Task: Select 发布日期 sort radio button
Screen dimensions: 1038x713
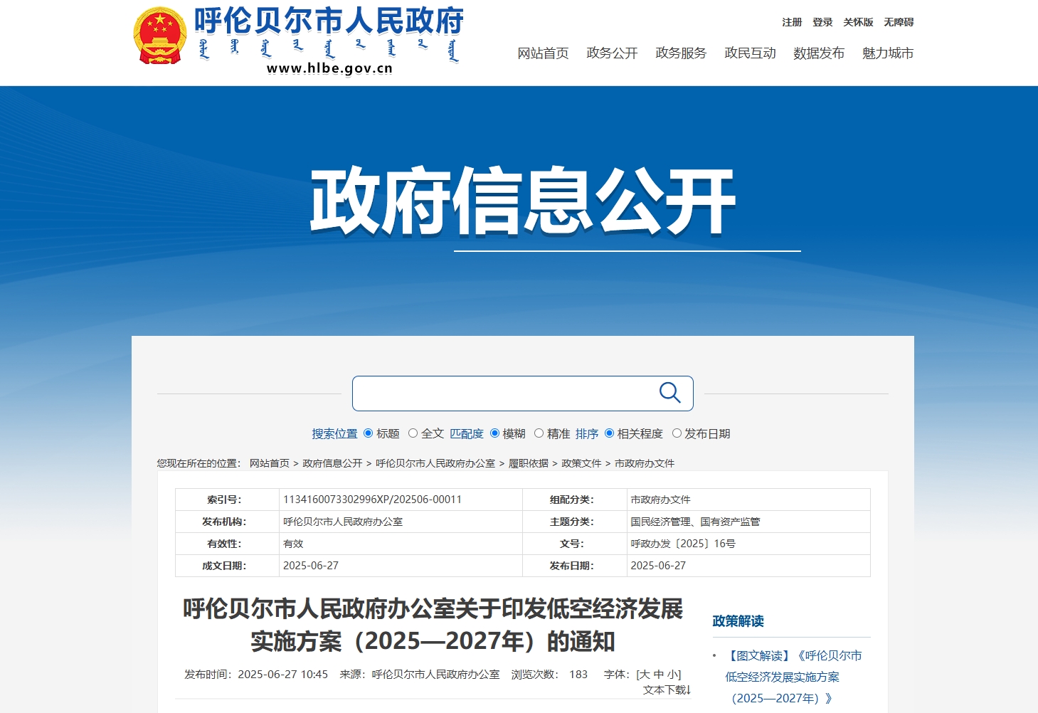Action: (677, 433)
